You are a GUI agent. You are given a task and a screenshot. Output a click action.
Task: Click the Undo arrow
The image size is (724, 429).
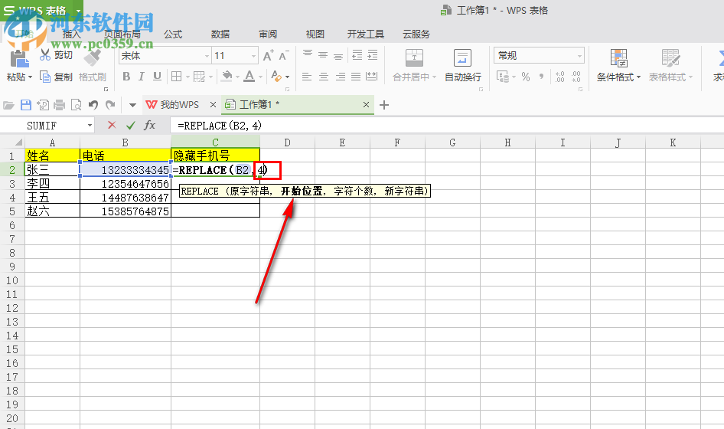[x=93, y=105]
